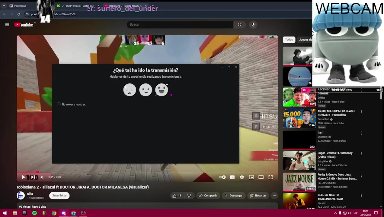The height and width of the screenshot is (217, 384).
Task: Rate the stream with the sad face
Action: (130, 90)
